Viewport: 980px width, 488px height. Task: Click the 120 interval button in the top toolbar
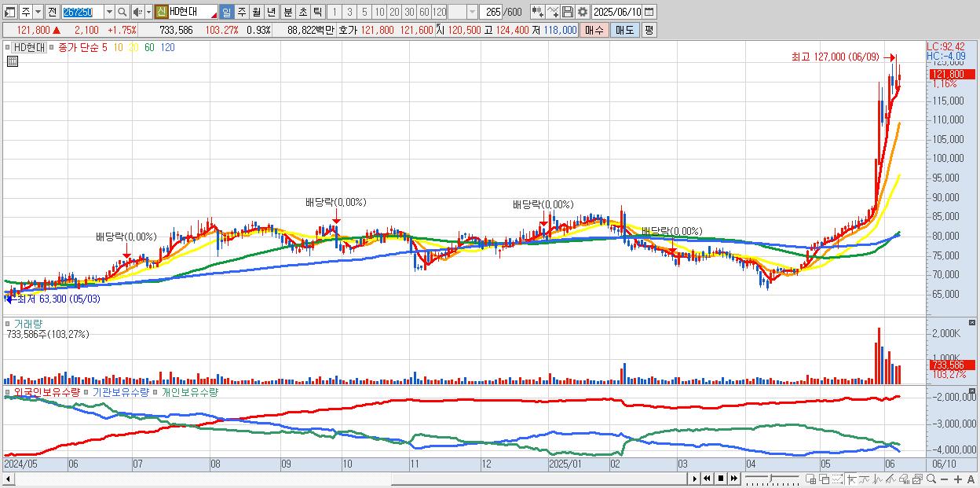pos(440,12)
